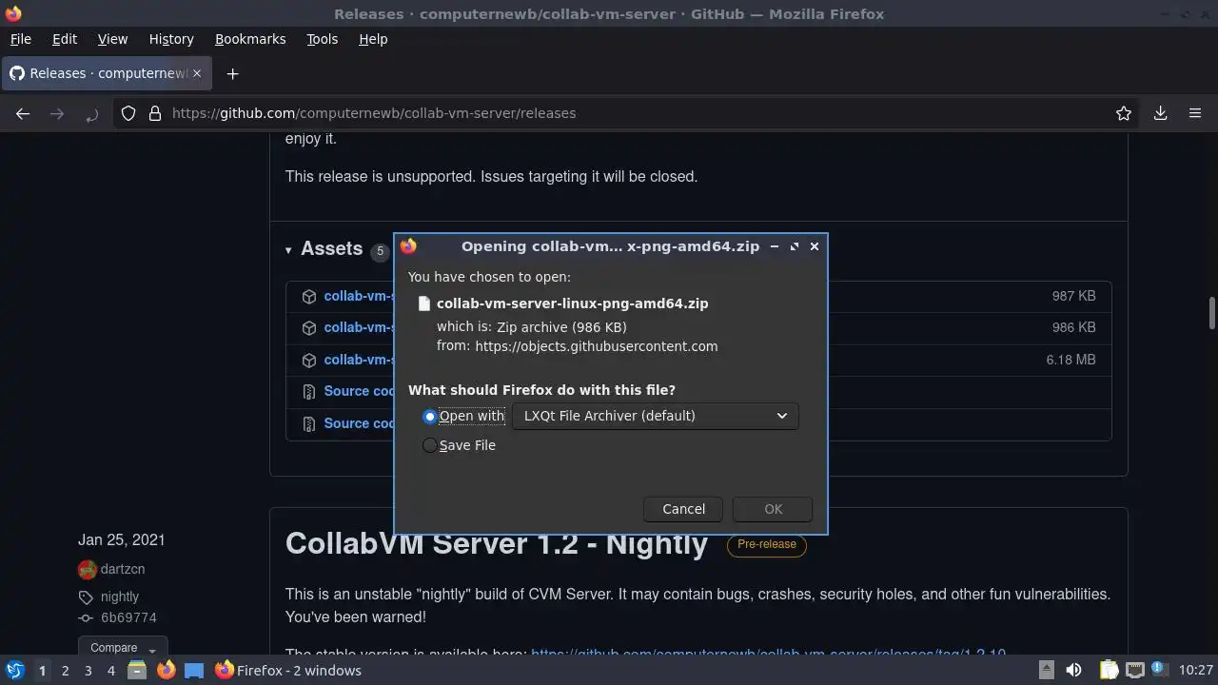Viewport: 1218px width, 685px height.
Task: Click the page's vertical scrollbar thumb
Action: click(1212, 313)
